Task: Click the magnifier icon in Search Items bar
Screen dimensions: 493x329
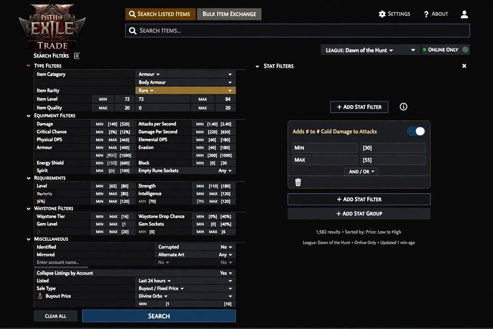Action: tap(133, 30)
